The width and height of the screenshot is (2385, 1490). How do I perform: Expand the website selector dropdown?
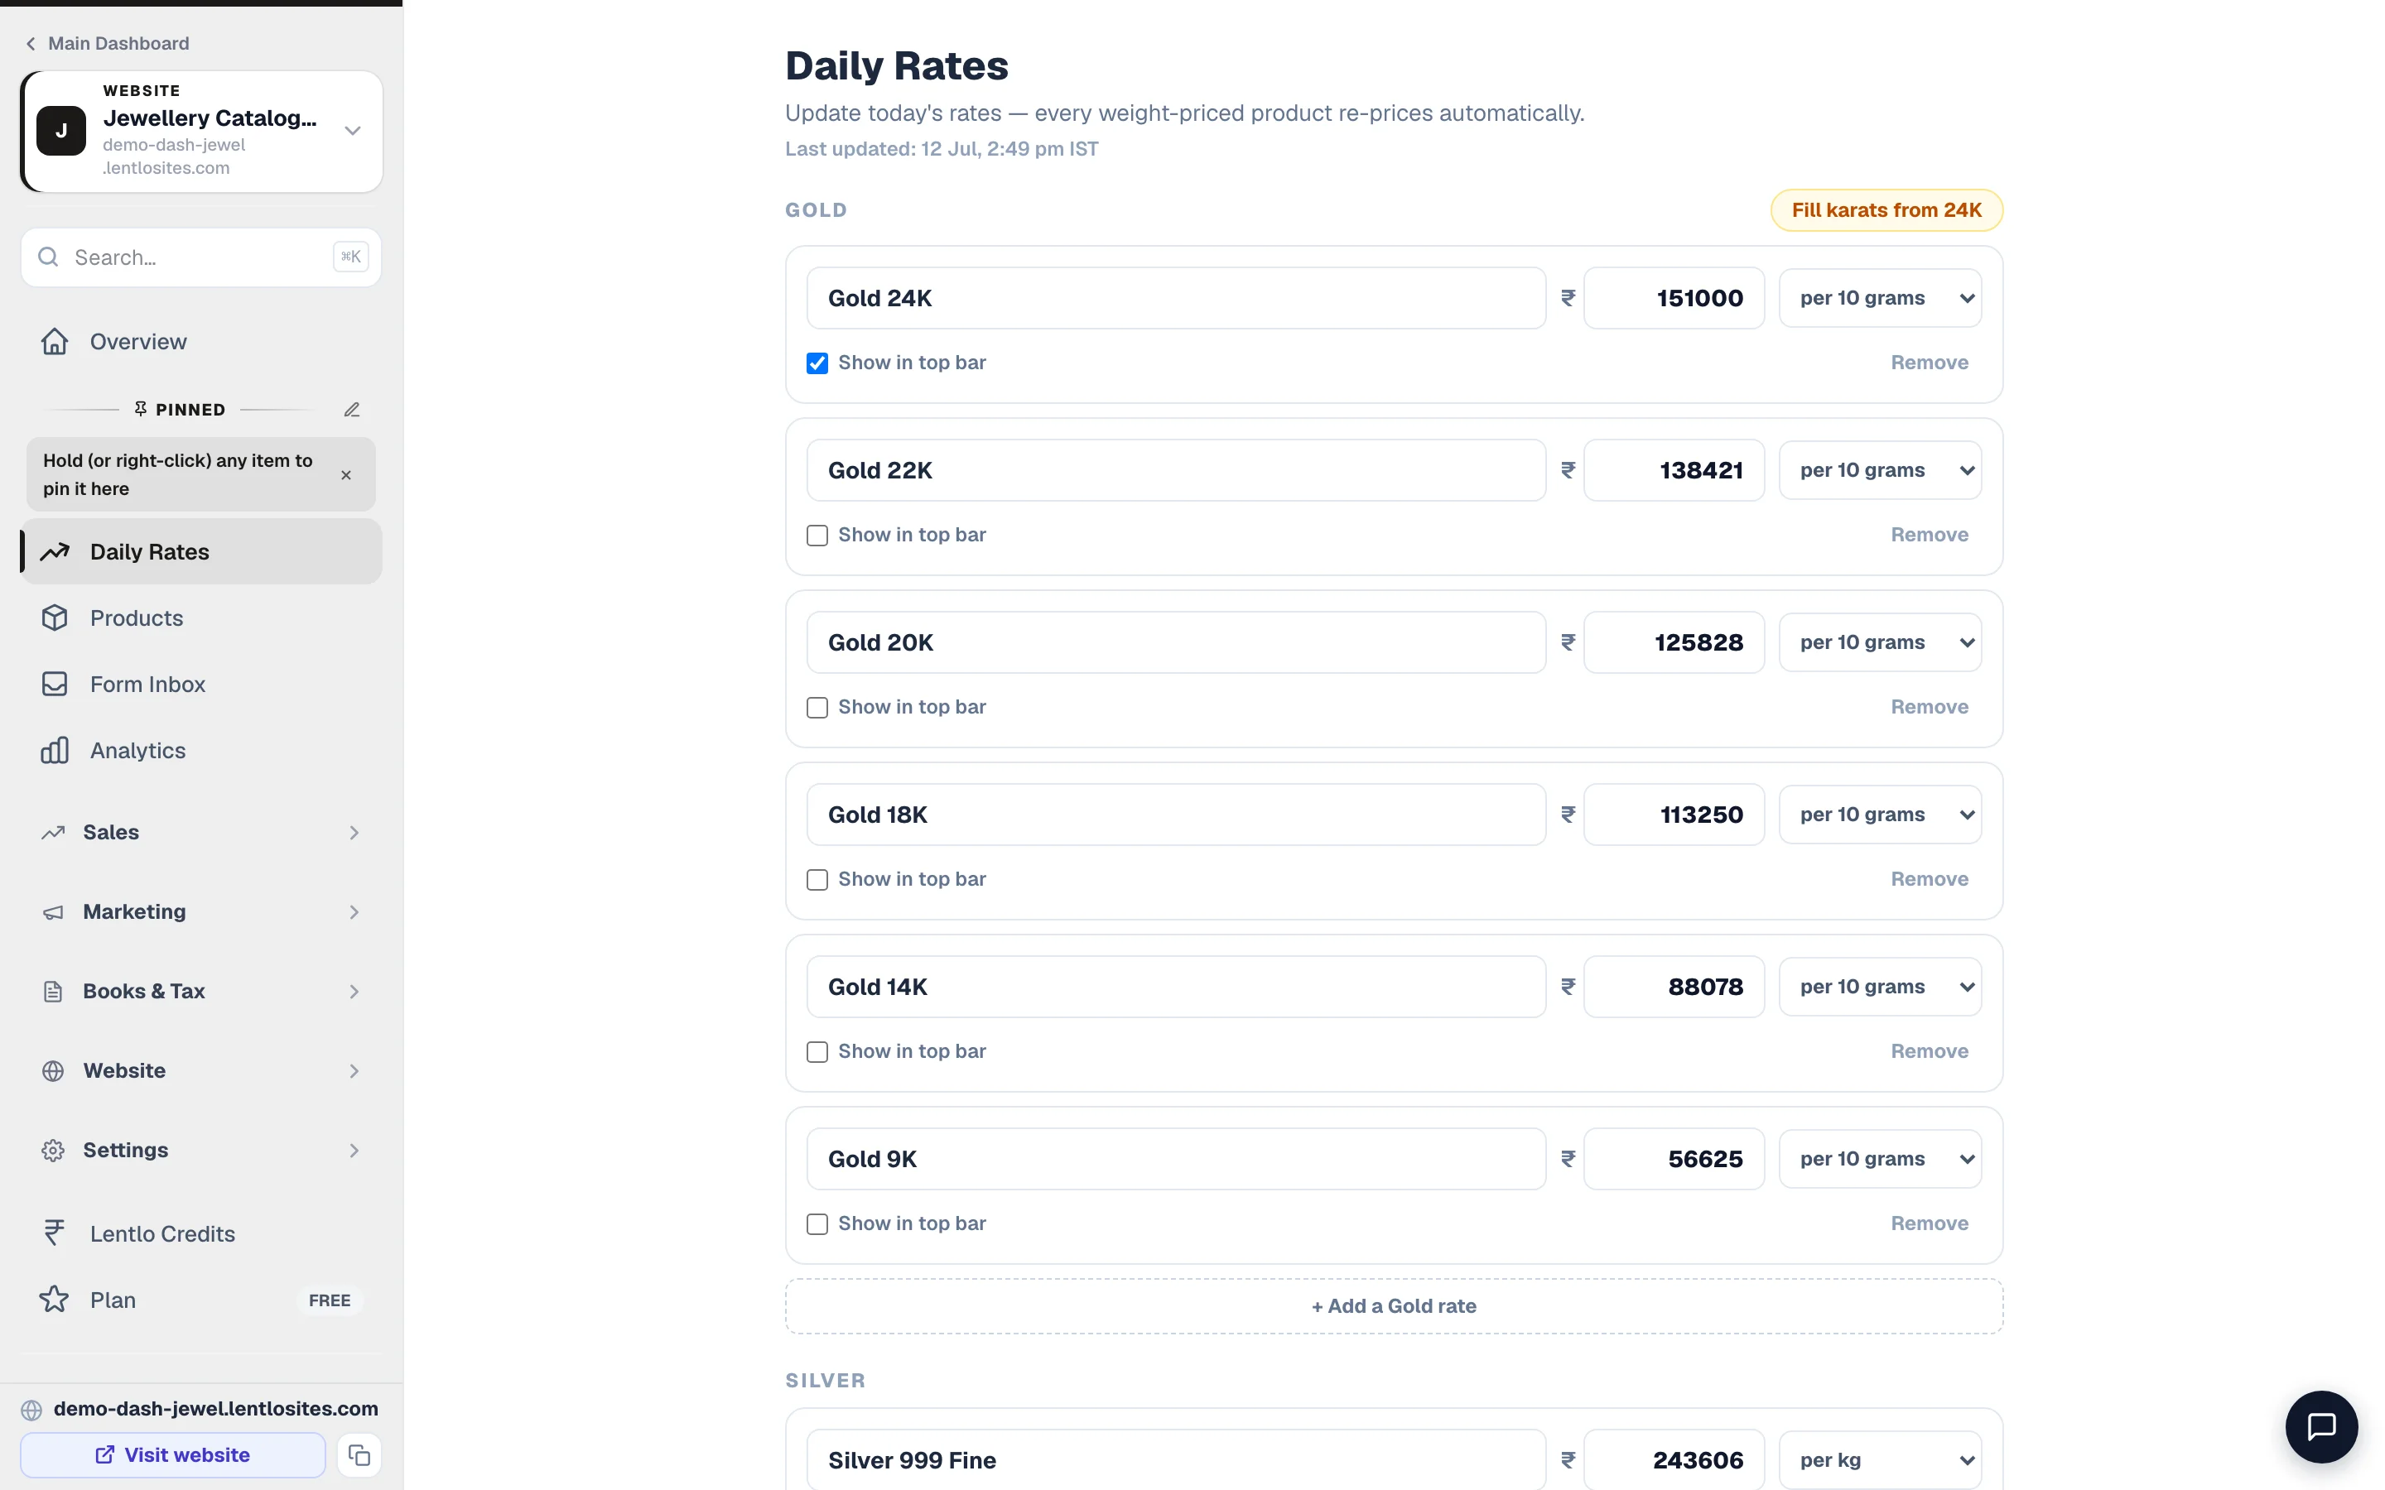[x=353, y=131]
